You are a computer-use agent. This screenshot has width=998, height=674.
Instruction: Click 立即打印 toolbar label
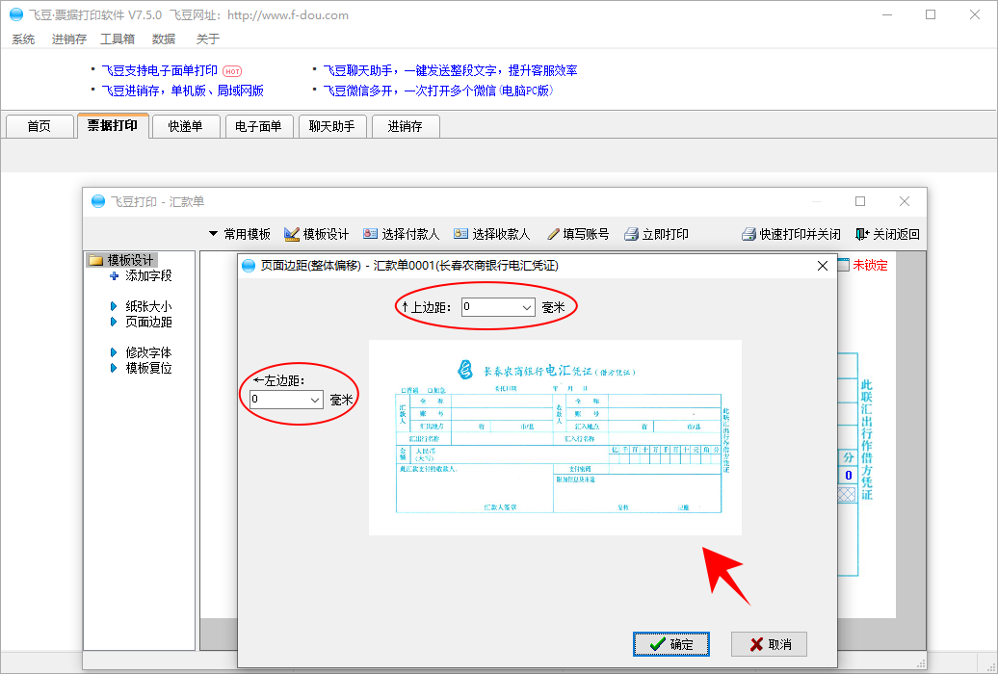(x=665, y=234)
